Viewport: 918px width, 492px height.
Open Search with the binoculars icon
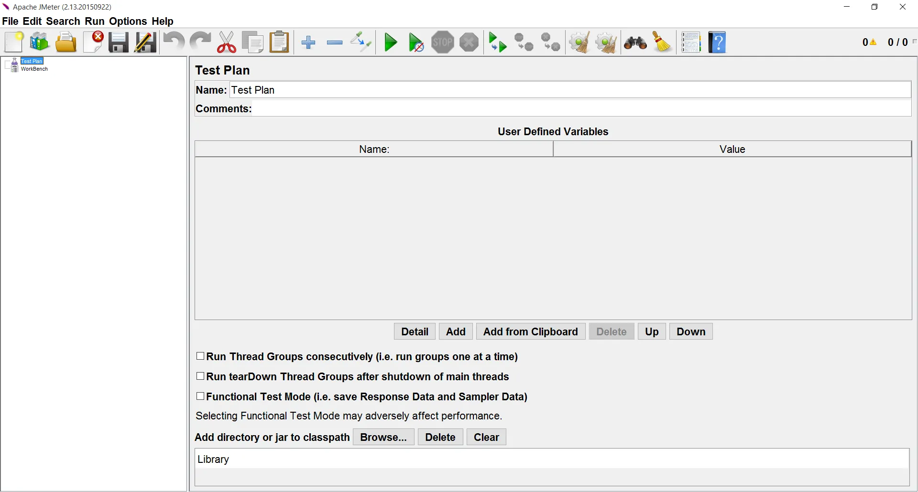tap(635, 43)
